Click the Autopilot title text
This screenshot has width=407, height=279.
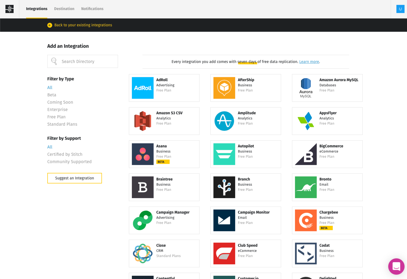click(x=246, y=146)
